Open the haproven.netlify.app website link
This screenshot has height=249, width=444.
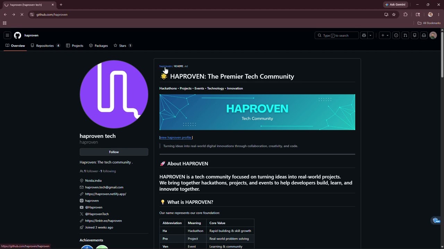pyautogui.click(x=105, y=194)
